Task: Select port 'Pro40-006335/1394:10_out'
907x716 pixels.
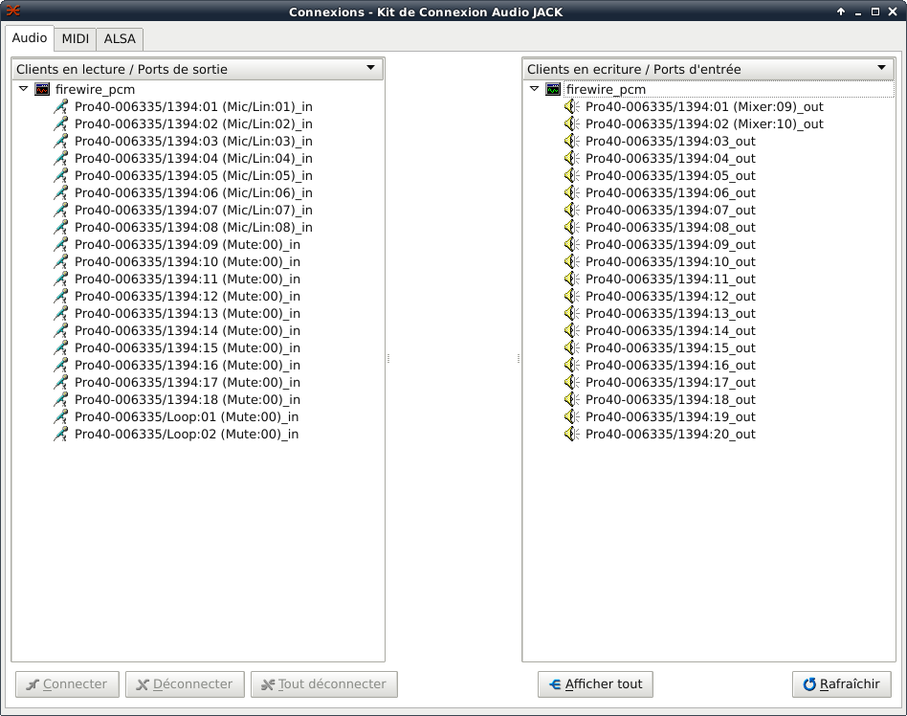Action: pyautogui.click(x=671, y=262)
